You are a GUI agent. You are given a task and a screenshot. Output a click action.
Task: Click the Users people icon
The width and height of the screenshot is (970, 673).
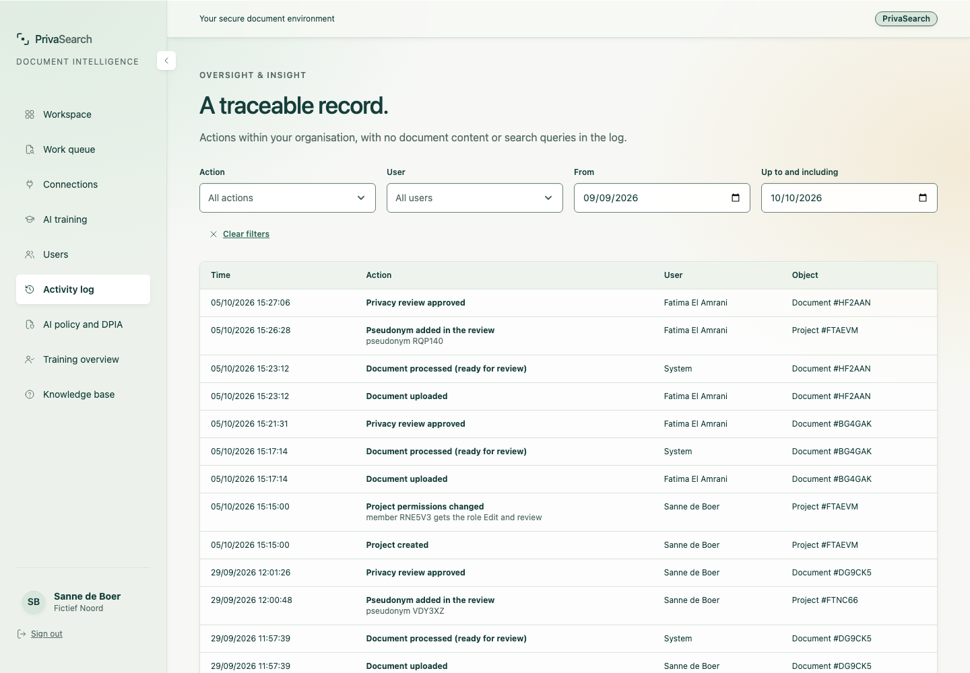coord(30,254)
